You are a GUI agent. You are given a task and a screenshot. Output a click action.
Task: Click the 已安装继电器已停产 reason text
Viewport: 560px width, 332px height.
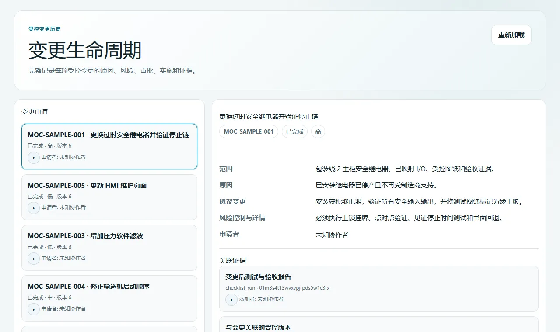(376, 185)
